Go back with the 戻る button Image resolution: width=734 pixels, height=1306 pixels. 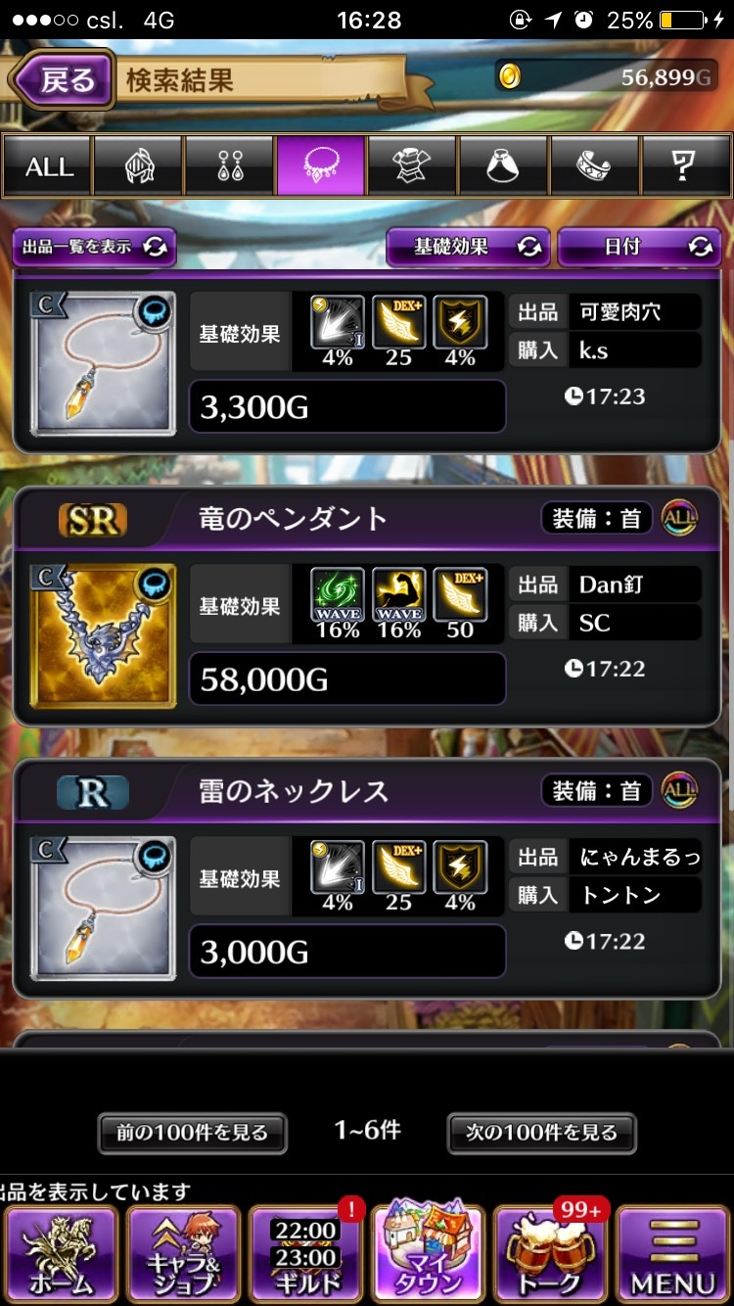point(63,79)
